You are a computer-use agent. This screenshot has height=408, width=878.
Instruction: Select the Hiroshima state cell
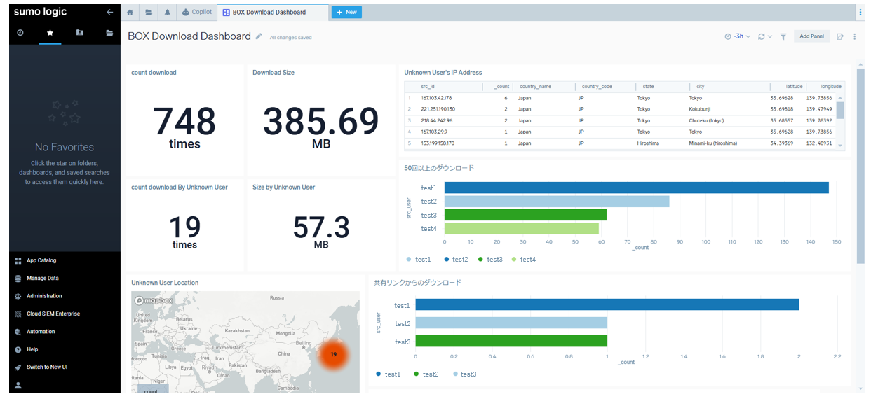coord(649,143)
